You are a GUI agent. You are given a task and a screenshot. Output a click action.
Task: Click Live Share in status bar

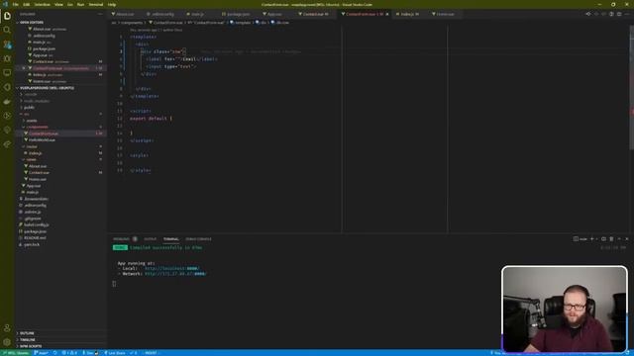115,353
